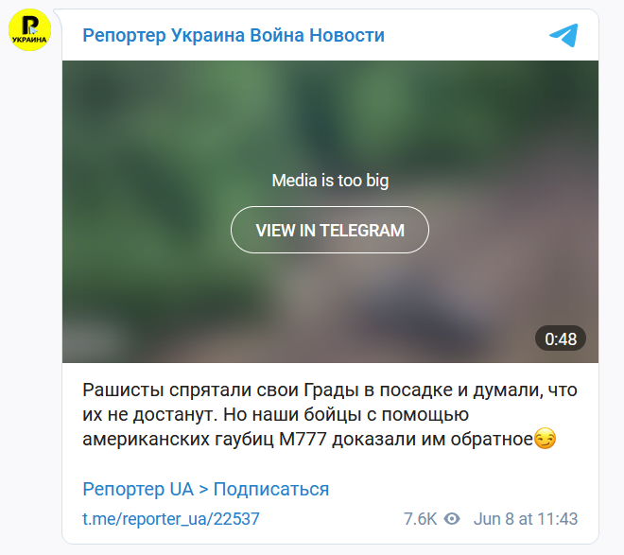This screenshot has height=555, width=624.
Task: Click the Media is too big message
Action: [x=330, y=181]
